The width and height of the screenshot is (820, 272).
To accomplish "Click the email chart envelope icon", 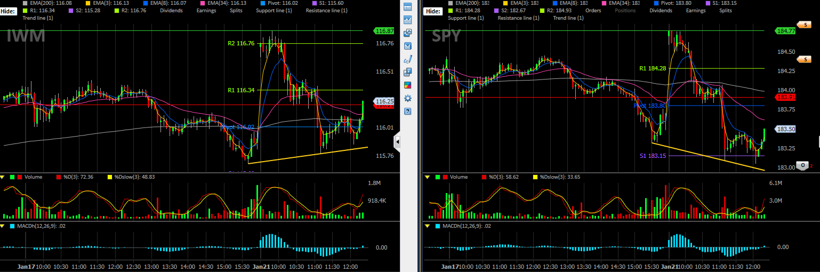I will tap(408, 46).
